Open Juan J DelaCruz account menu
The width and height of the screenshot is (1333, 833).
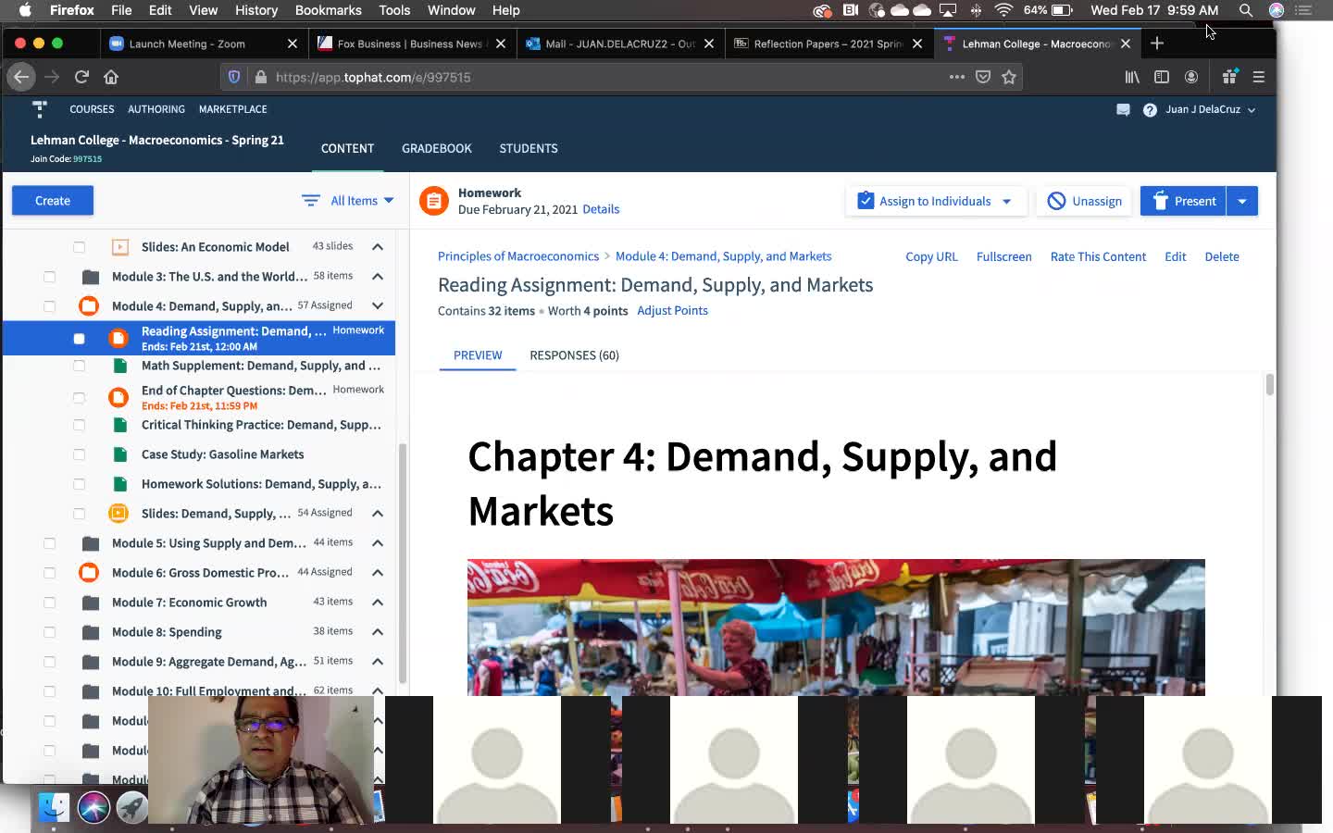pos(1210,109)
